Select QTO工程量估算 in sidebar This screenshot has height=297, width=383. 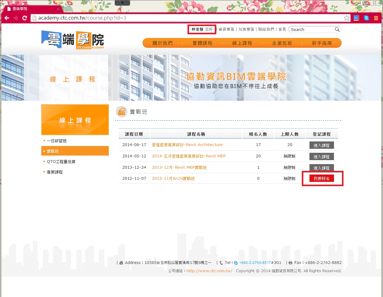[x=61, y=162]
